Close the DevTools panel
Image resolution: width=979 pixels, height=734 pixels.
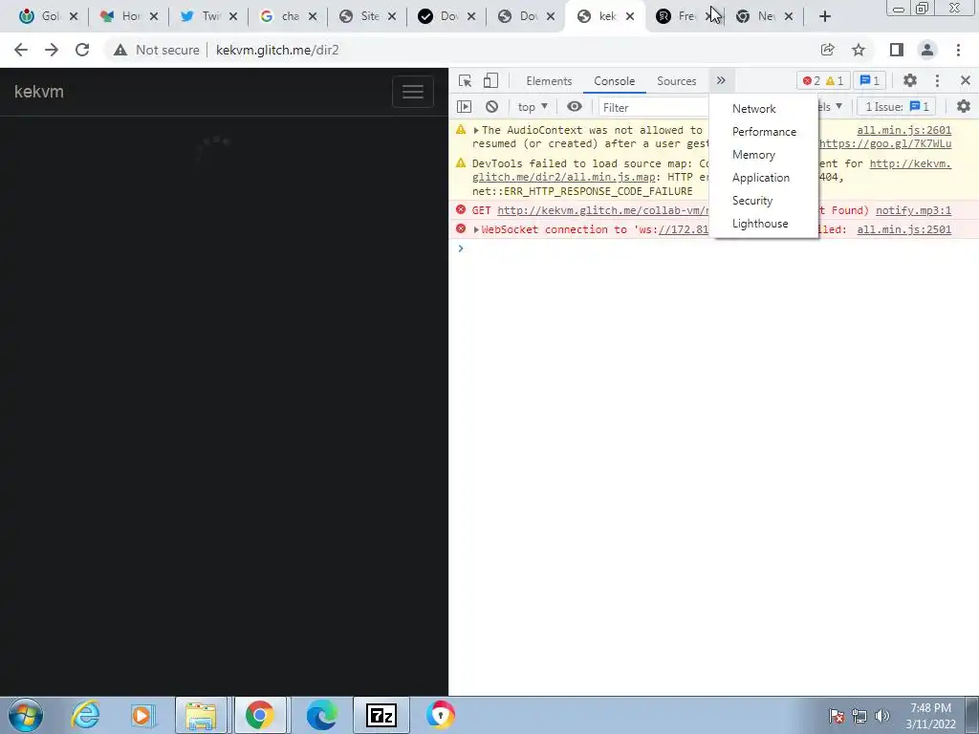point(966,80)
